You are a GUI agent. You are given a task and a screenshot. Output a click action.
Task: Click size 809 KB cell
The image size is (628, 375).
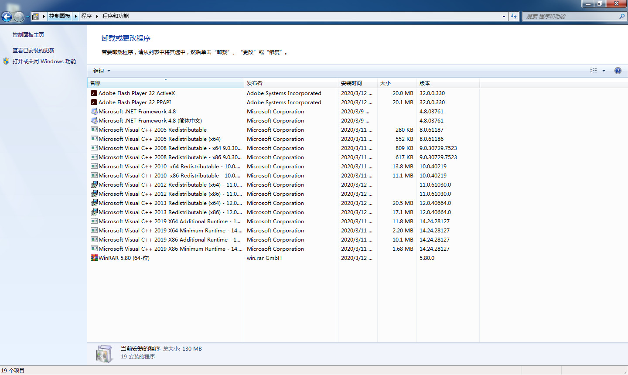pos(404,148)
